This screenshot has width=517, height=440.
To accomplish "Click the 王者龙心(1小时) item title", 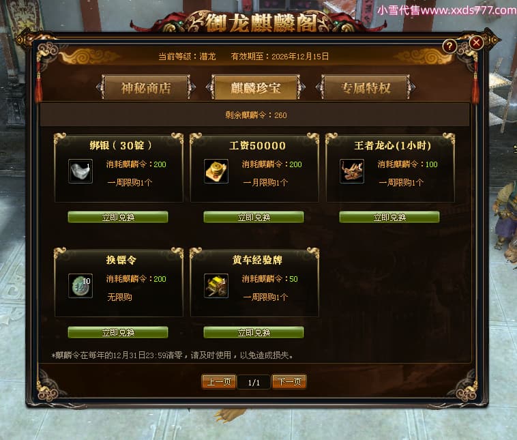I will 393,145.
